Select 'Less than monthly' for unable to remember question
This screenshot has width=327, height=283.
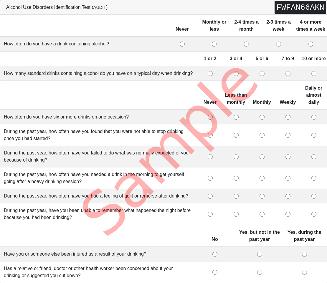236,214
